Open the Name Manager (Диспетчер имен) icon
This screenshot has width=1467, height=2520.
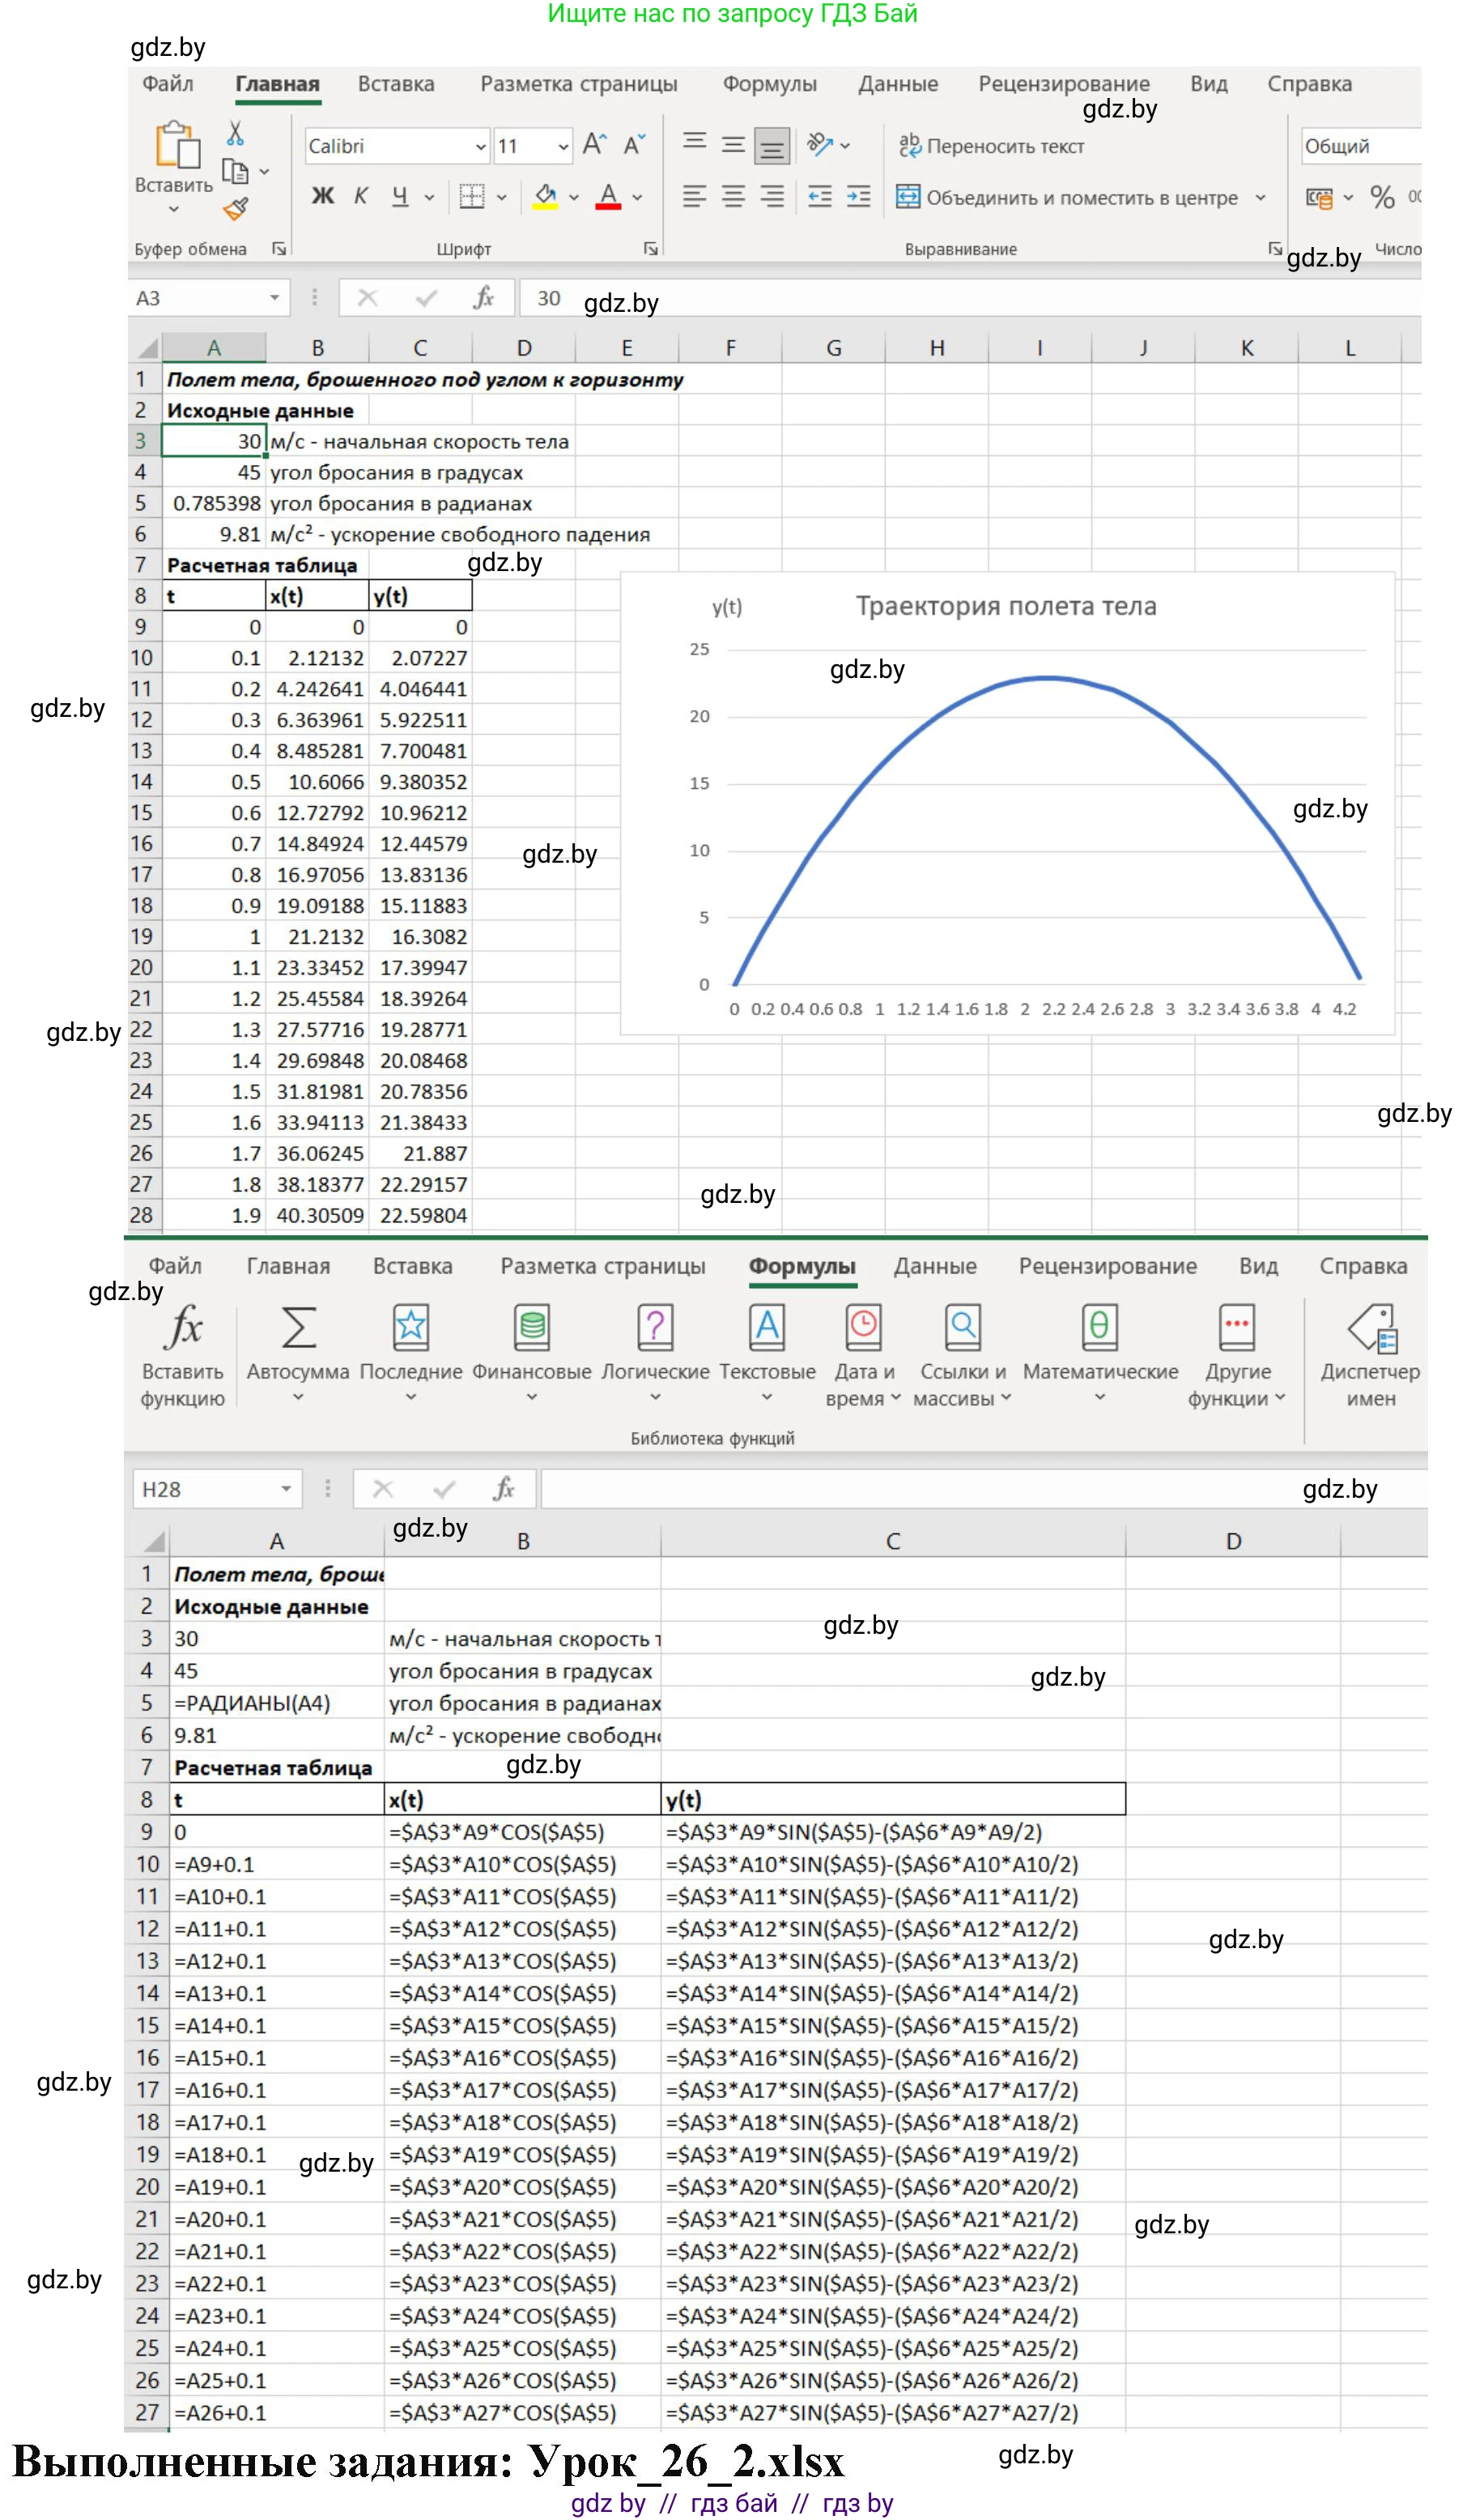tap(1370, 1328)
